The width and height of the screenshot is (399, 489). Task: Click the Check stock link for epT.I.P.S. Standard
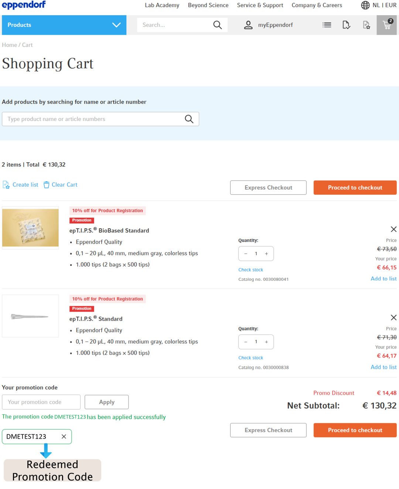tap(250, 357)
